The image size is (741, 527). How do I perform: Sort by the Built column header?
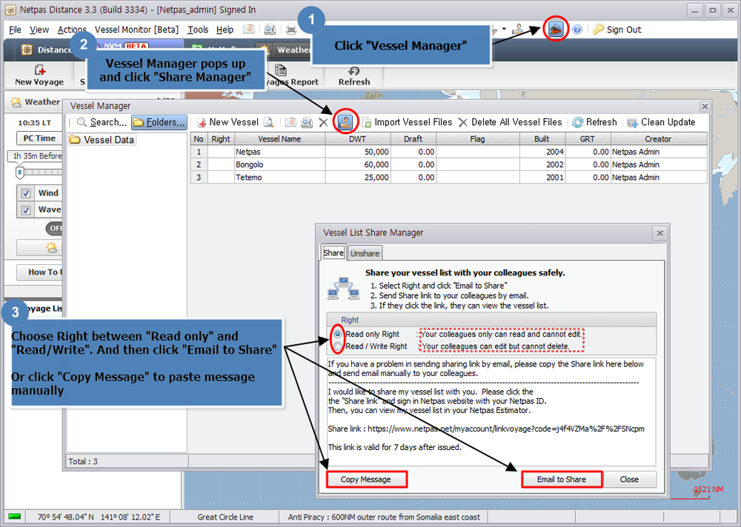pyautogui.click(x=542, y=139)
